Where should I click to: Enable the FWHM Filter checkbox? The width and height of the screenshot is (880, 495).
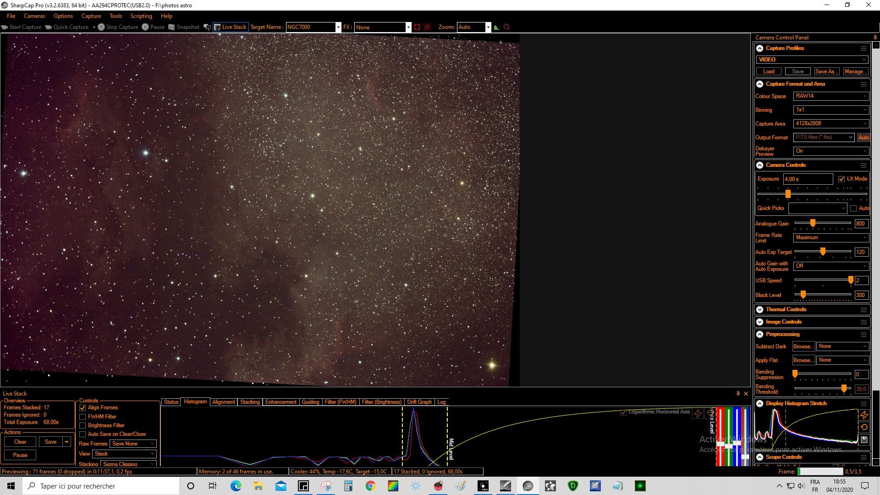tap(82, 417)
